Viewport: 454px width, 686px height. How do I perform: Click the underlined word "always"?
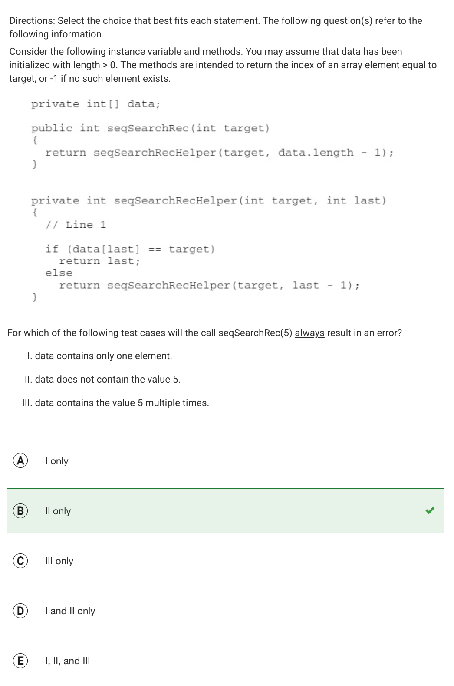point(309,333)
